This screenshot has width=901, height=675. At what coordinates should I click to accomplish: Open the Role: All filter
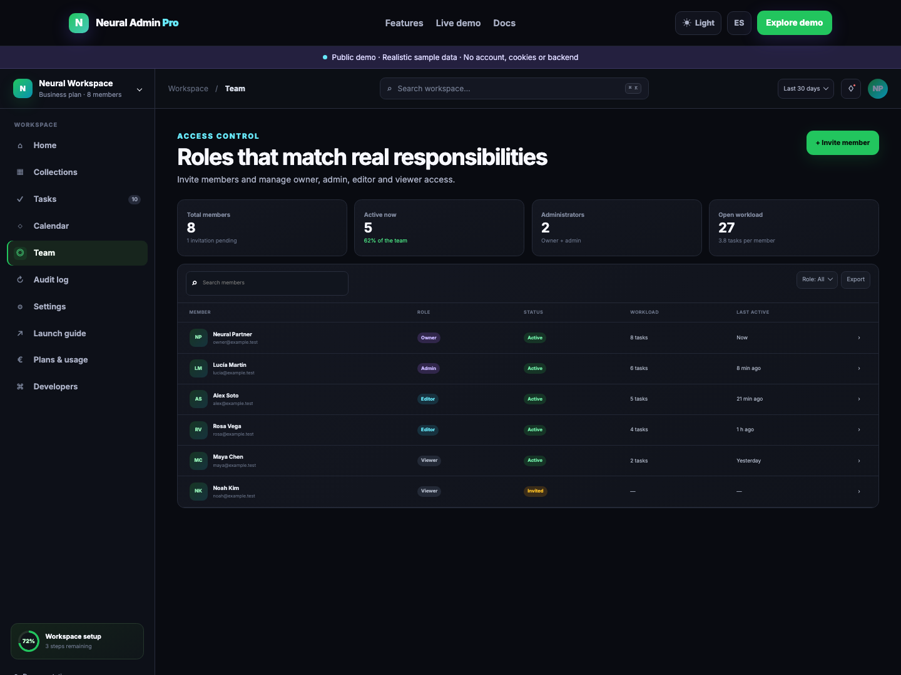tap(817, 279)
